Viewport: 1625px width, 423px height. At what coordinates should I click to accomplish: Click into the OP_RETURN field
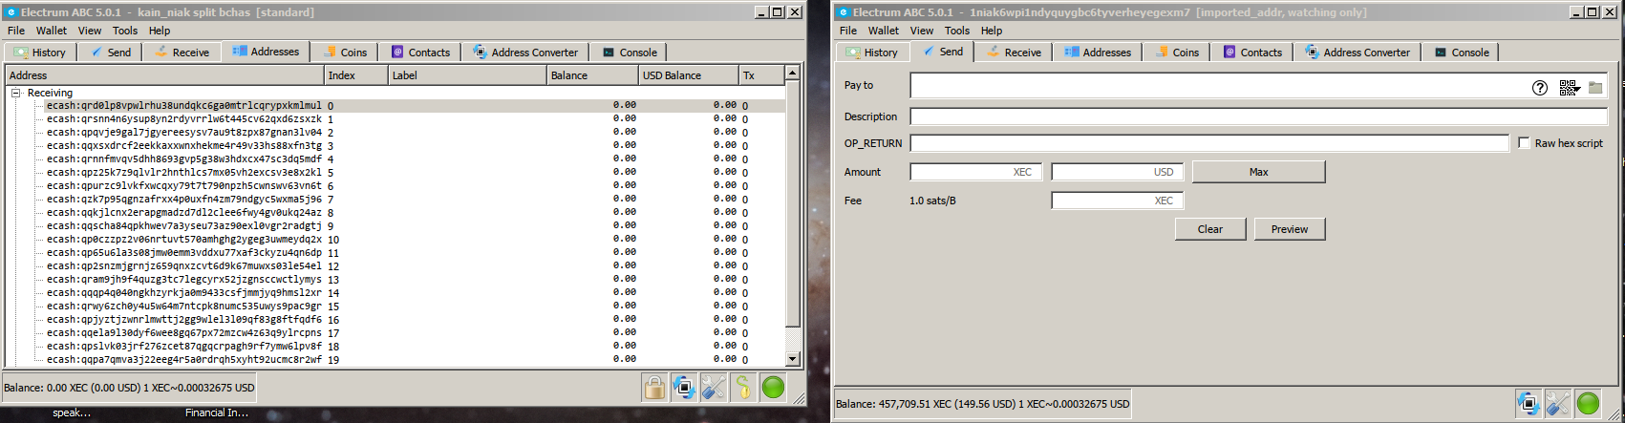click(1209, 143)
